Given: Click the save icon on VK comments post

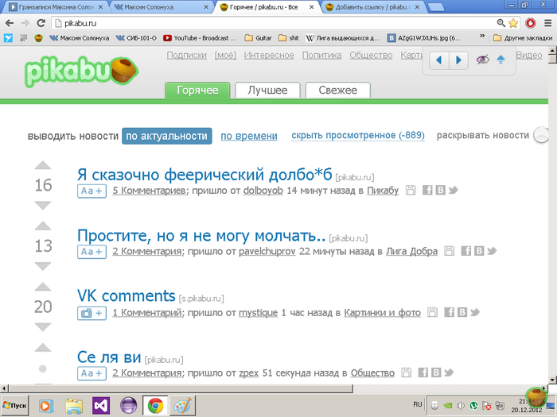Looking at the screenshot, I should 433,313.
